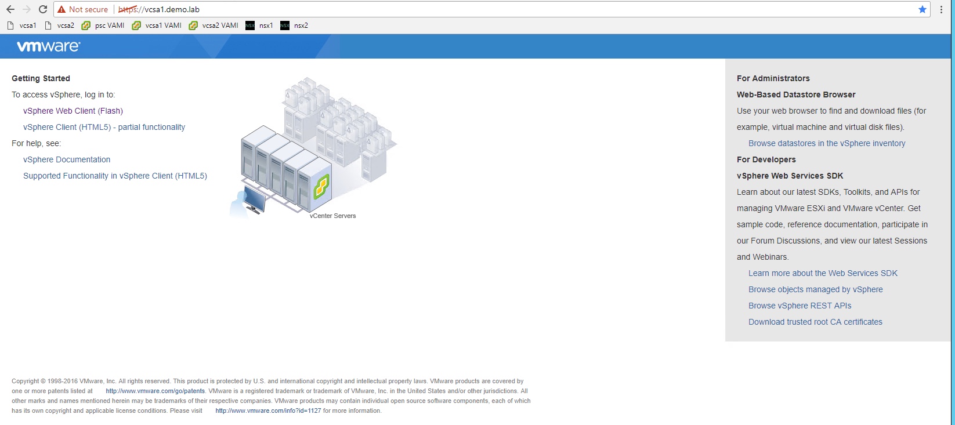Click Browse vSphere REST APIs link

tap(800, 306)
